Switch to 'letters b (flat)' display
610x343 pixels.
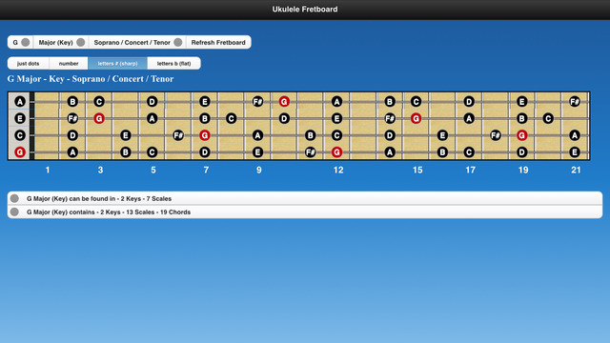click(173, 64)
